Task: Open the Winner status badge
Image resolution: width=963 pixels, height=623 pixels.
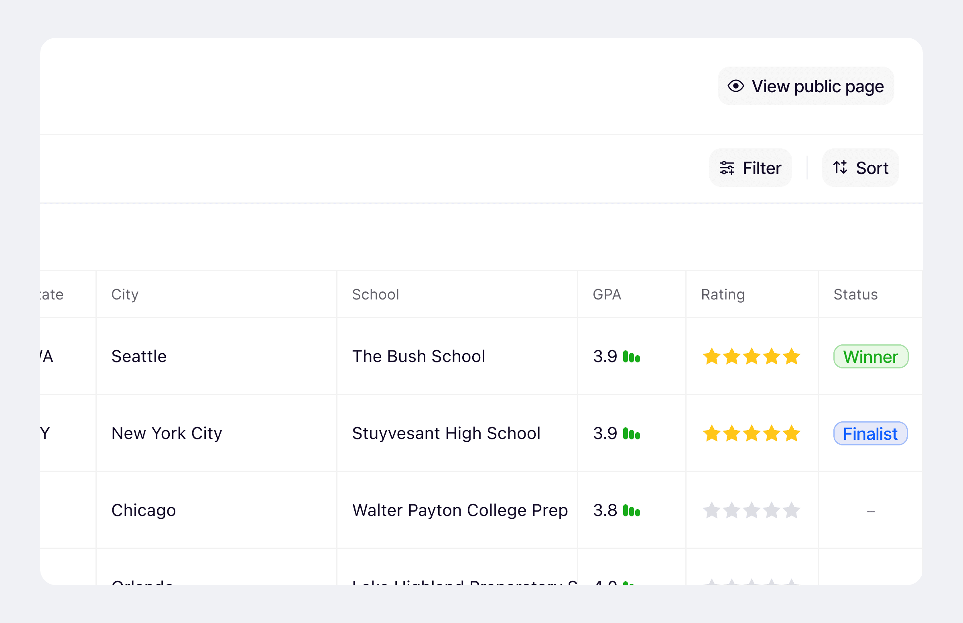Action: click(870, 356)
